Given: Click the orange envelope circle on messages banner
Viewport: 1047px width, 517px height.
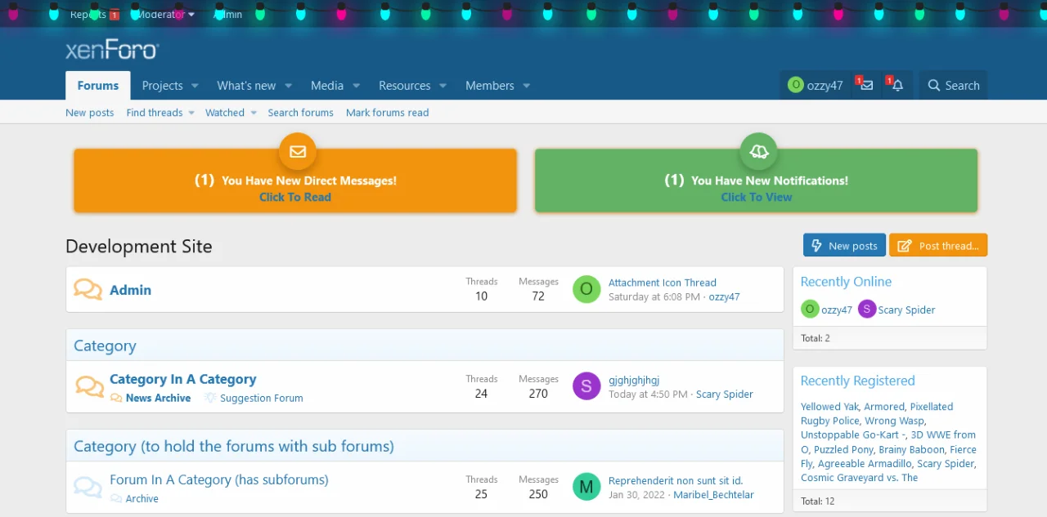Looking at the screenshot, I should coord(297,151).
